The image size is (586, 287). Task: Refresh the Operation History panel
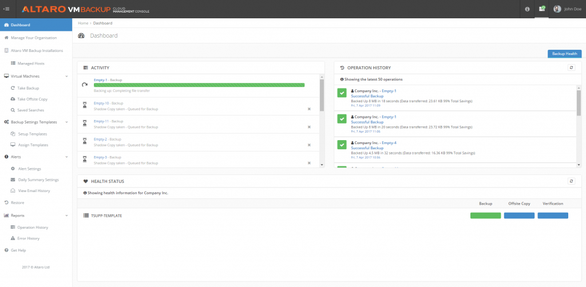click(x=571, y=67)
